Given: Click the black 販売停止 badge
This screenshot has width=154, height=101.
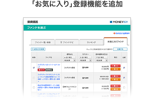Looking at the screenshot, I should click(x=49, y=70).
